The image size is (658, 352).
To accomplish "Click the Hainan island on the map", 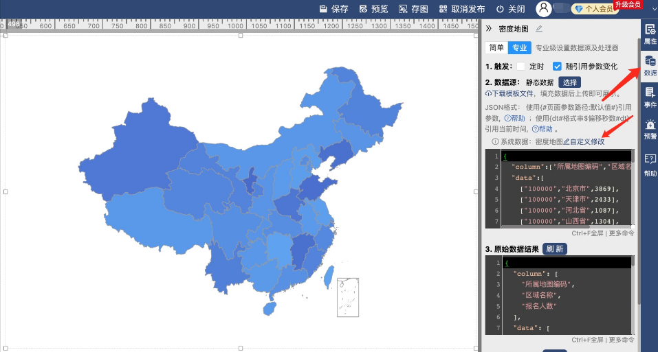I will 270,309.
